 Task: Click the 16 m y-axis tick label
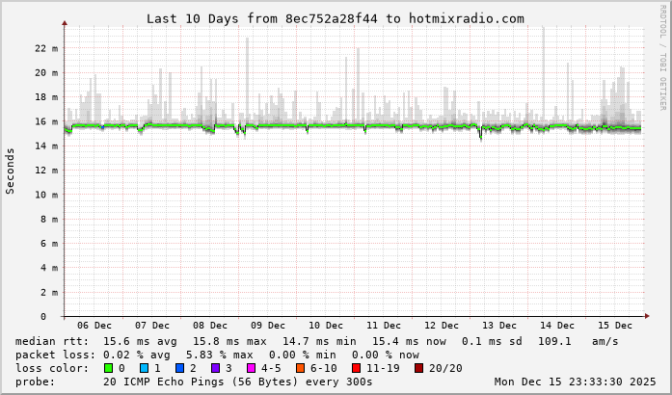click(x=46, y=121)
